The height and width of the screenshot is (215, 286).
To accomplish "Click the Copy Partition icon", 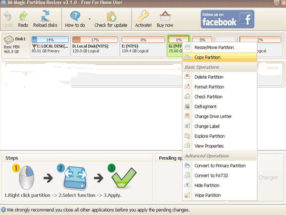I will point(187,57).
